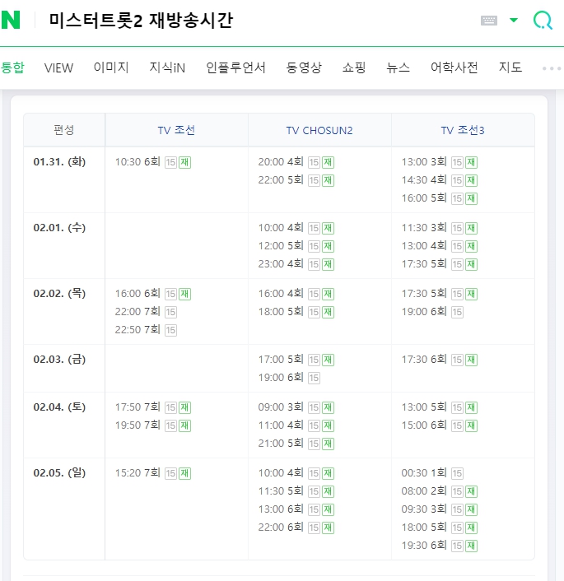Viewport: 564px width, 581px height.
Task: Expand more tabs with the ellipsis
Action: tap(552, 68)
